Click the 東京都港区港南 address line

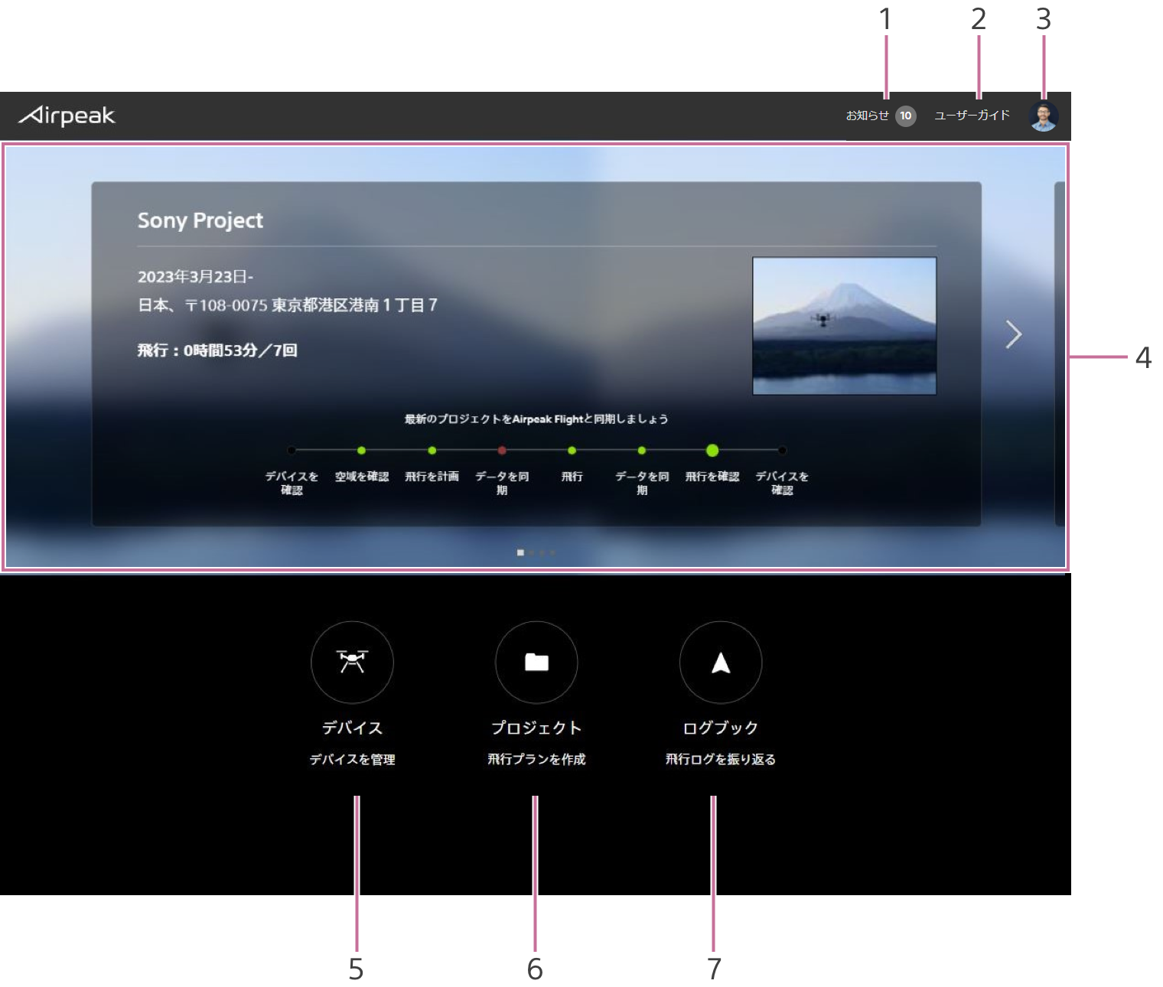pos(288,305)
